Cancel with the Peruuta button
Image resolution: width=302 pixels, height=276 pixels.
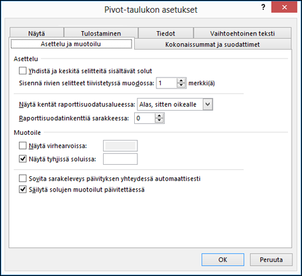tap(271, 259)
